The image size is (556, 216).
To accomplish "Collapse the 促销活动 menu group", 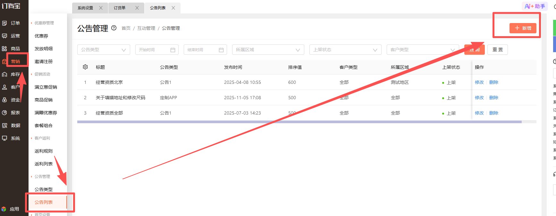I will point(40,74).
